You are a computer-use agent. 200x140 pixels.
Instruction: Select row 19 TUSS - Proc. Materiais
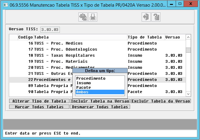point(98,62)
